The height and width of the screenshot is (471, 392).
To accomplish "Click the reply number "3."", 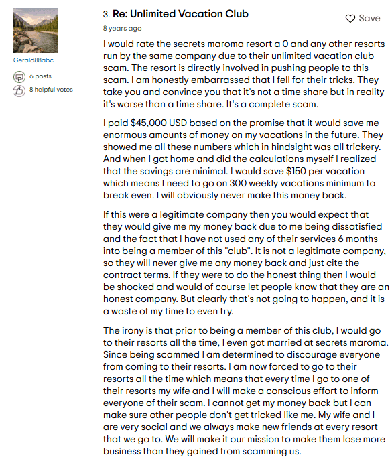I will tap(107, 15).
